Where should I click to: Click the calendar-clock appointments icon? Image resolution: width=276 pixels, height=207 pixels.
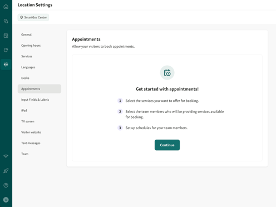pos(167,72)
